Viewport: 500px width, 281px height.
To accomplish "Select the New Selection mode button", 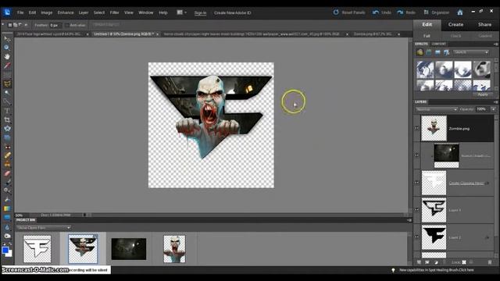I will pyautogui.click(x=10, y=25).
